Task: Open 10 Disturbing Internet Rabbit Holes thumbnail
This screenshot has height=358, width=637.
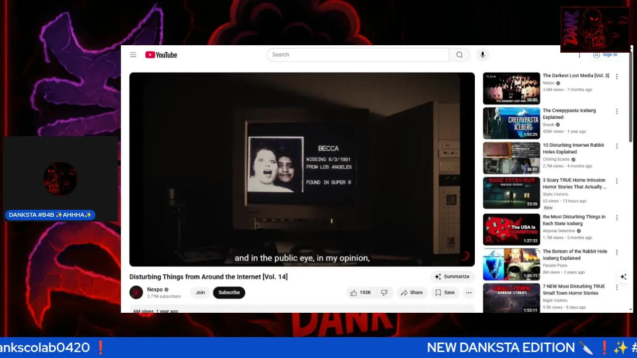Action: pos(511,158)
